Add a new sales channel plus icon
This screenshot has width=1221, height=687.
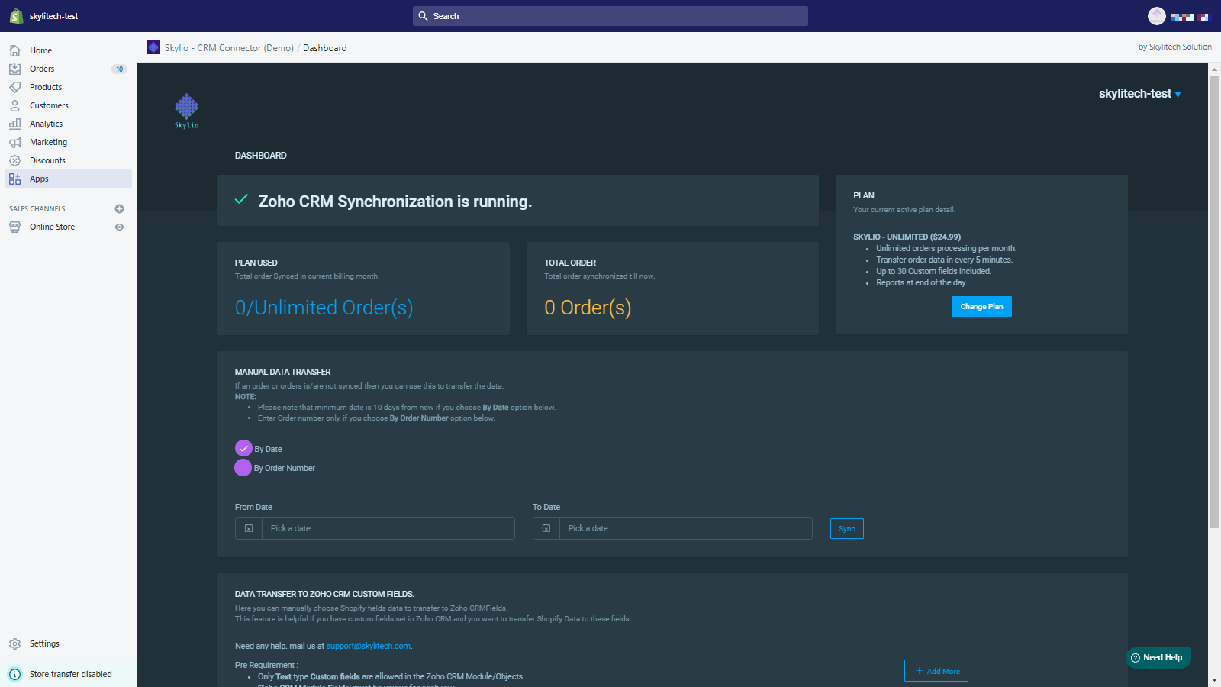[x=119, y=208]
